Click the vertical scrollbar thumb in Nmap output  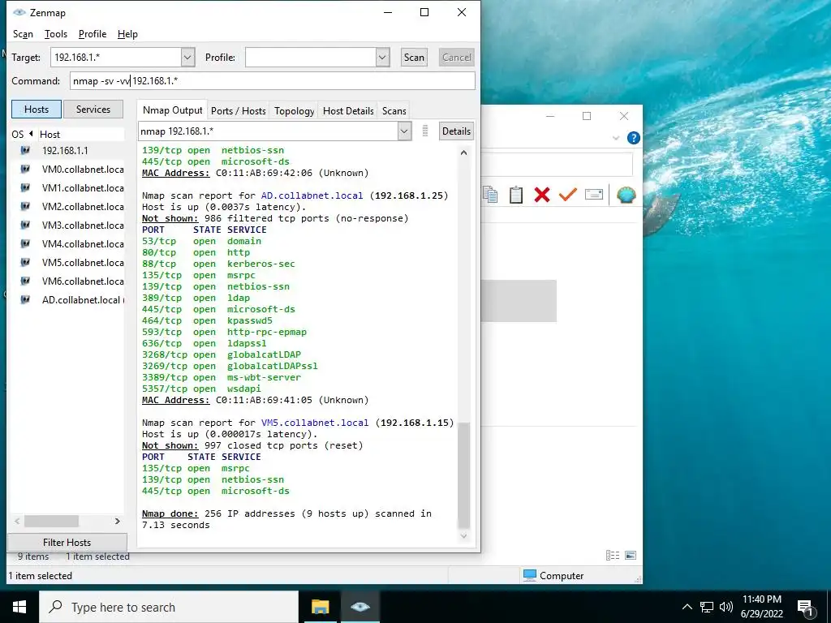click(x=463, y=475)
